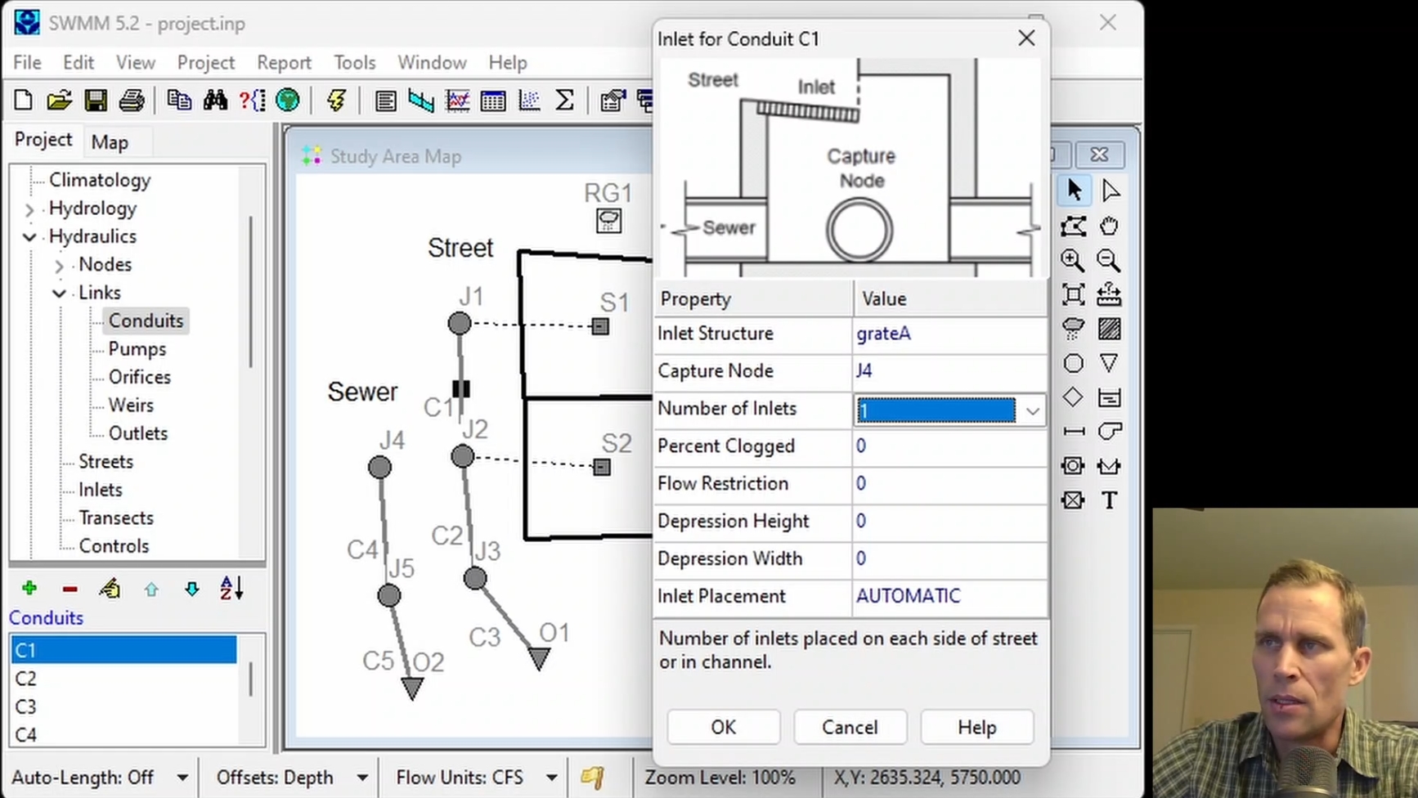The height and width of the screenshot is (798, 1418).
Task: Select the Pan hand tool
Action: (x=1110, y=226)
